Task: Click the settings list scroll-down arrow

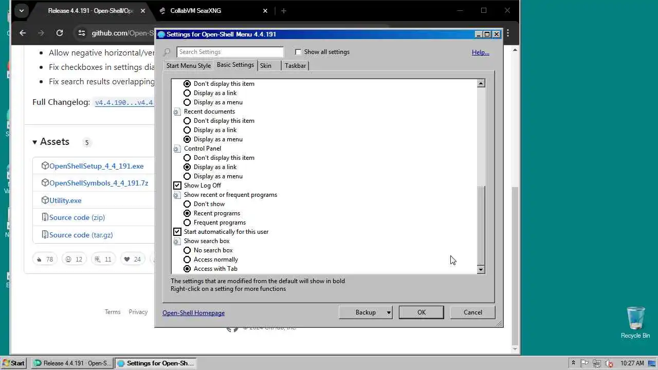Action: pos(481,270)
